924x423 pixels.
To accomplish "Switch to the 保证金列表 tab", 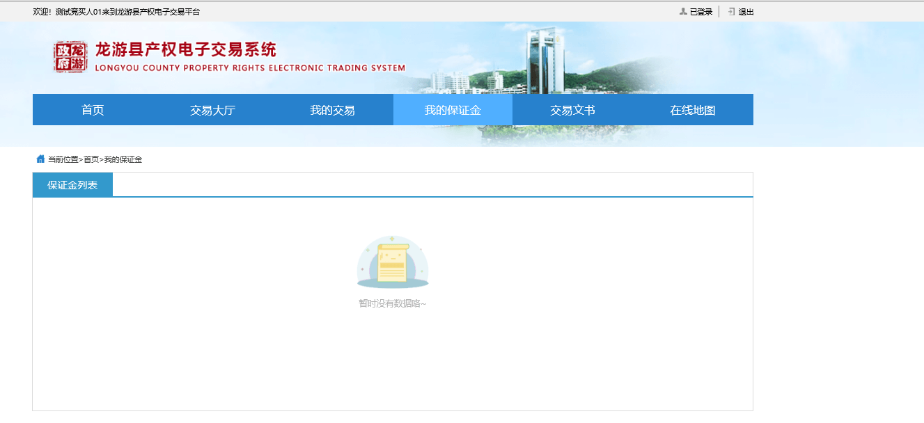I will click(72, 185).
